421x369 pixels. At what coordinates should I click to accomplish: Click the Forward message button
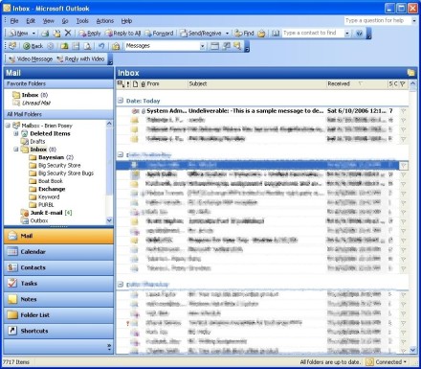tap(159, 34)
